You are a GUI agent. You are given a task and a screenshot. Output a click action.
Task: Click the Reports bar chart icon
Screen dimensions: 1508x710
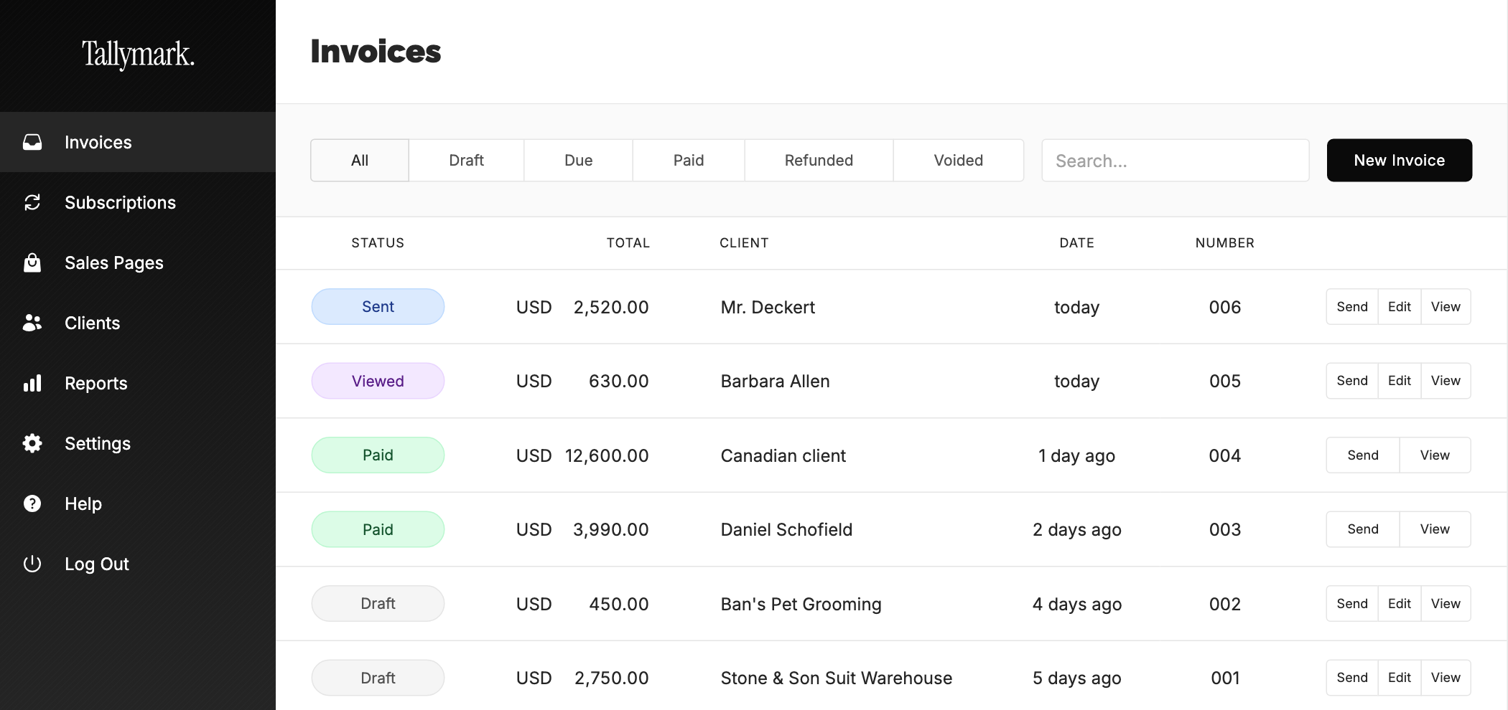(32, 383)
